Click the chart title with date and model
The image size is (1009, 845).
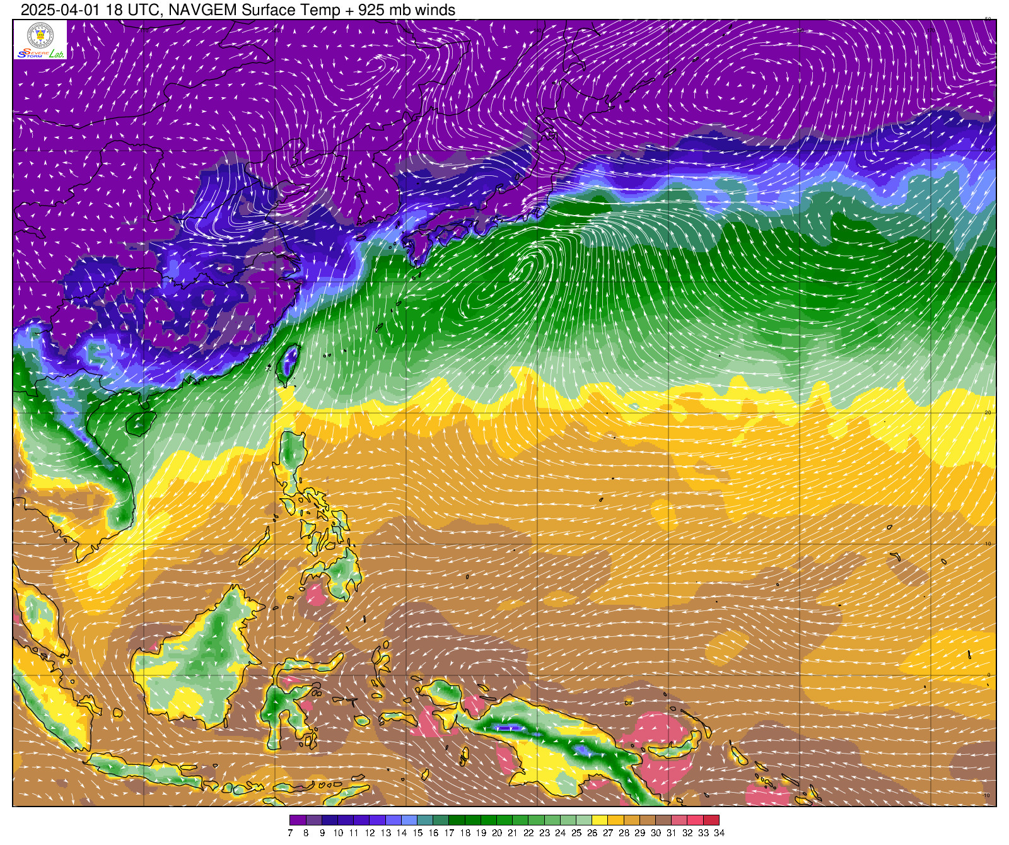point(238,9)
